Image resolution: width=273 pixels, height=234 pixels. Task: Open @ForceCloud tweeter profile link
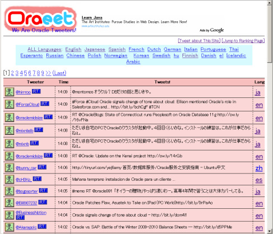(27, 104)
